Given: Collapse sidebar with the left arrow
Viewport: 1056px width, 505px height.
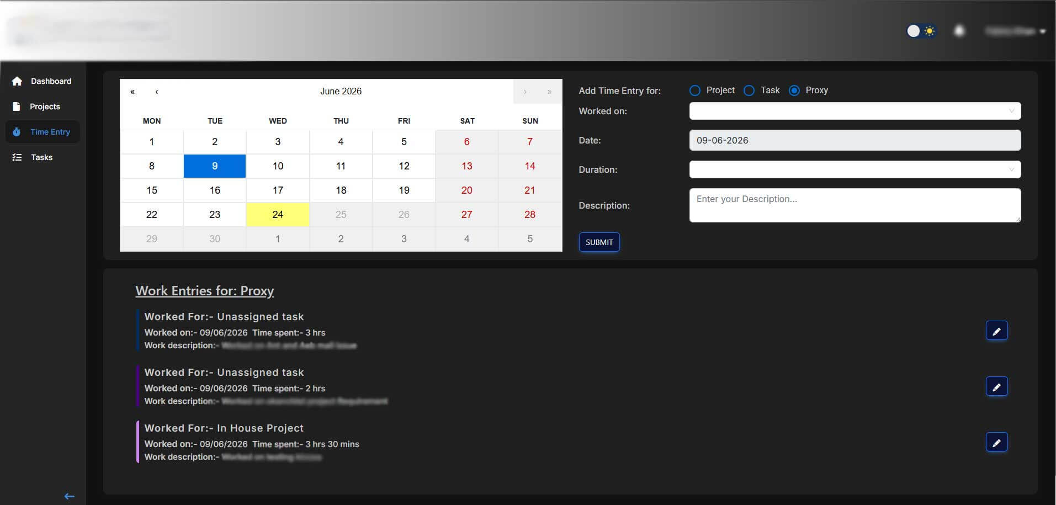Looking at the screenshot, I should coord(70,496).
